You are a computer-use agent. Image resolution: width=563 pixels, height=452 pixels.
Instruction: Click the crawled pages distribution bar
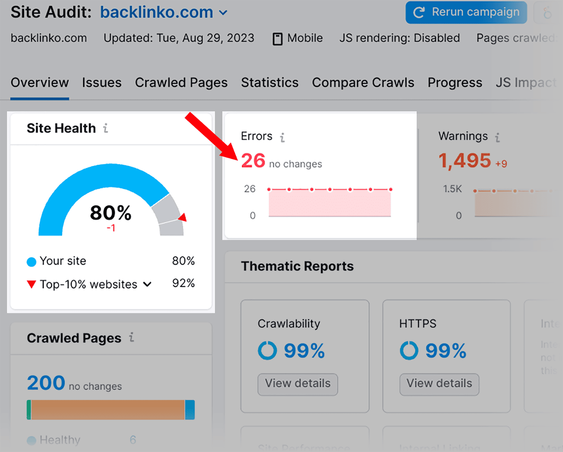109,409
